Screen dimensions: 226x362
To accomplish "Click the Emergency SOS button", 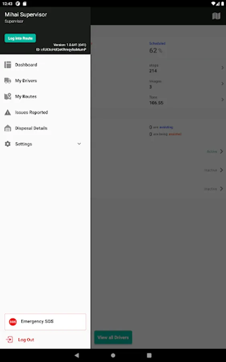I will (45, 322).
